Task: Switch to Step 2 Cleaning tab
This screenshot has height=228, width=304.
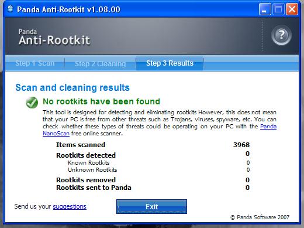Action: point(101,63)
